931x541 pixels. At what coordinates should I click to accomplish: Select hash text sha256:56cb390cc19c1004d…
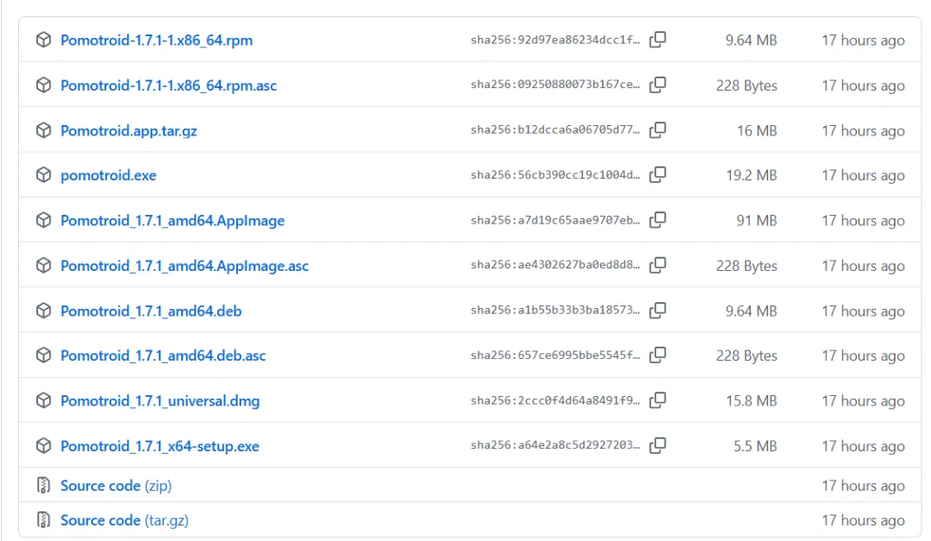pyautogui.click(x=555, y=175)
